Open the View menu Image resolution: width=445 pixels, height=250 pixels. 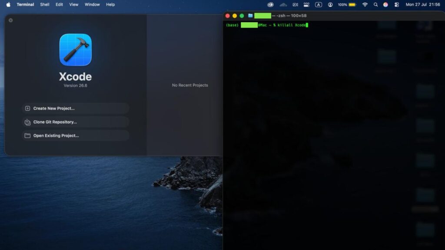[x=74, y=4]
